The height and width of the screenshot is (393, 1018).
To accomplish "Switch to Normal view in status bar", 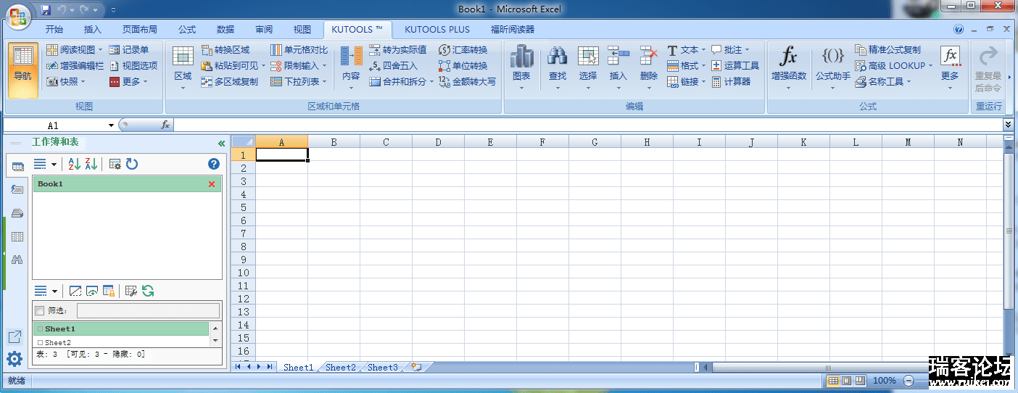I will point(833,380).
